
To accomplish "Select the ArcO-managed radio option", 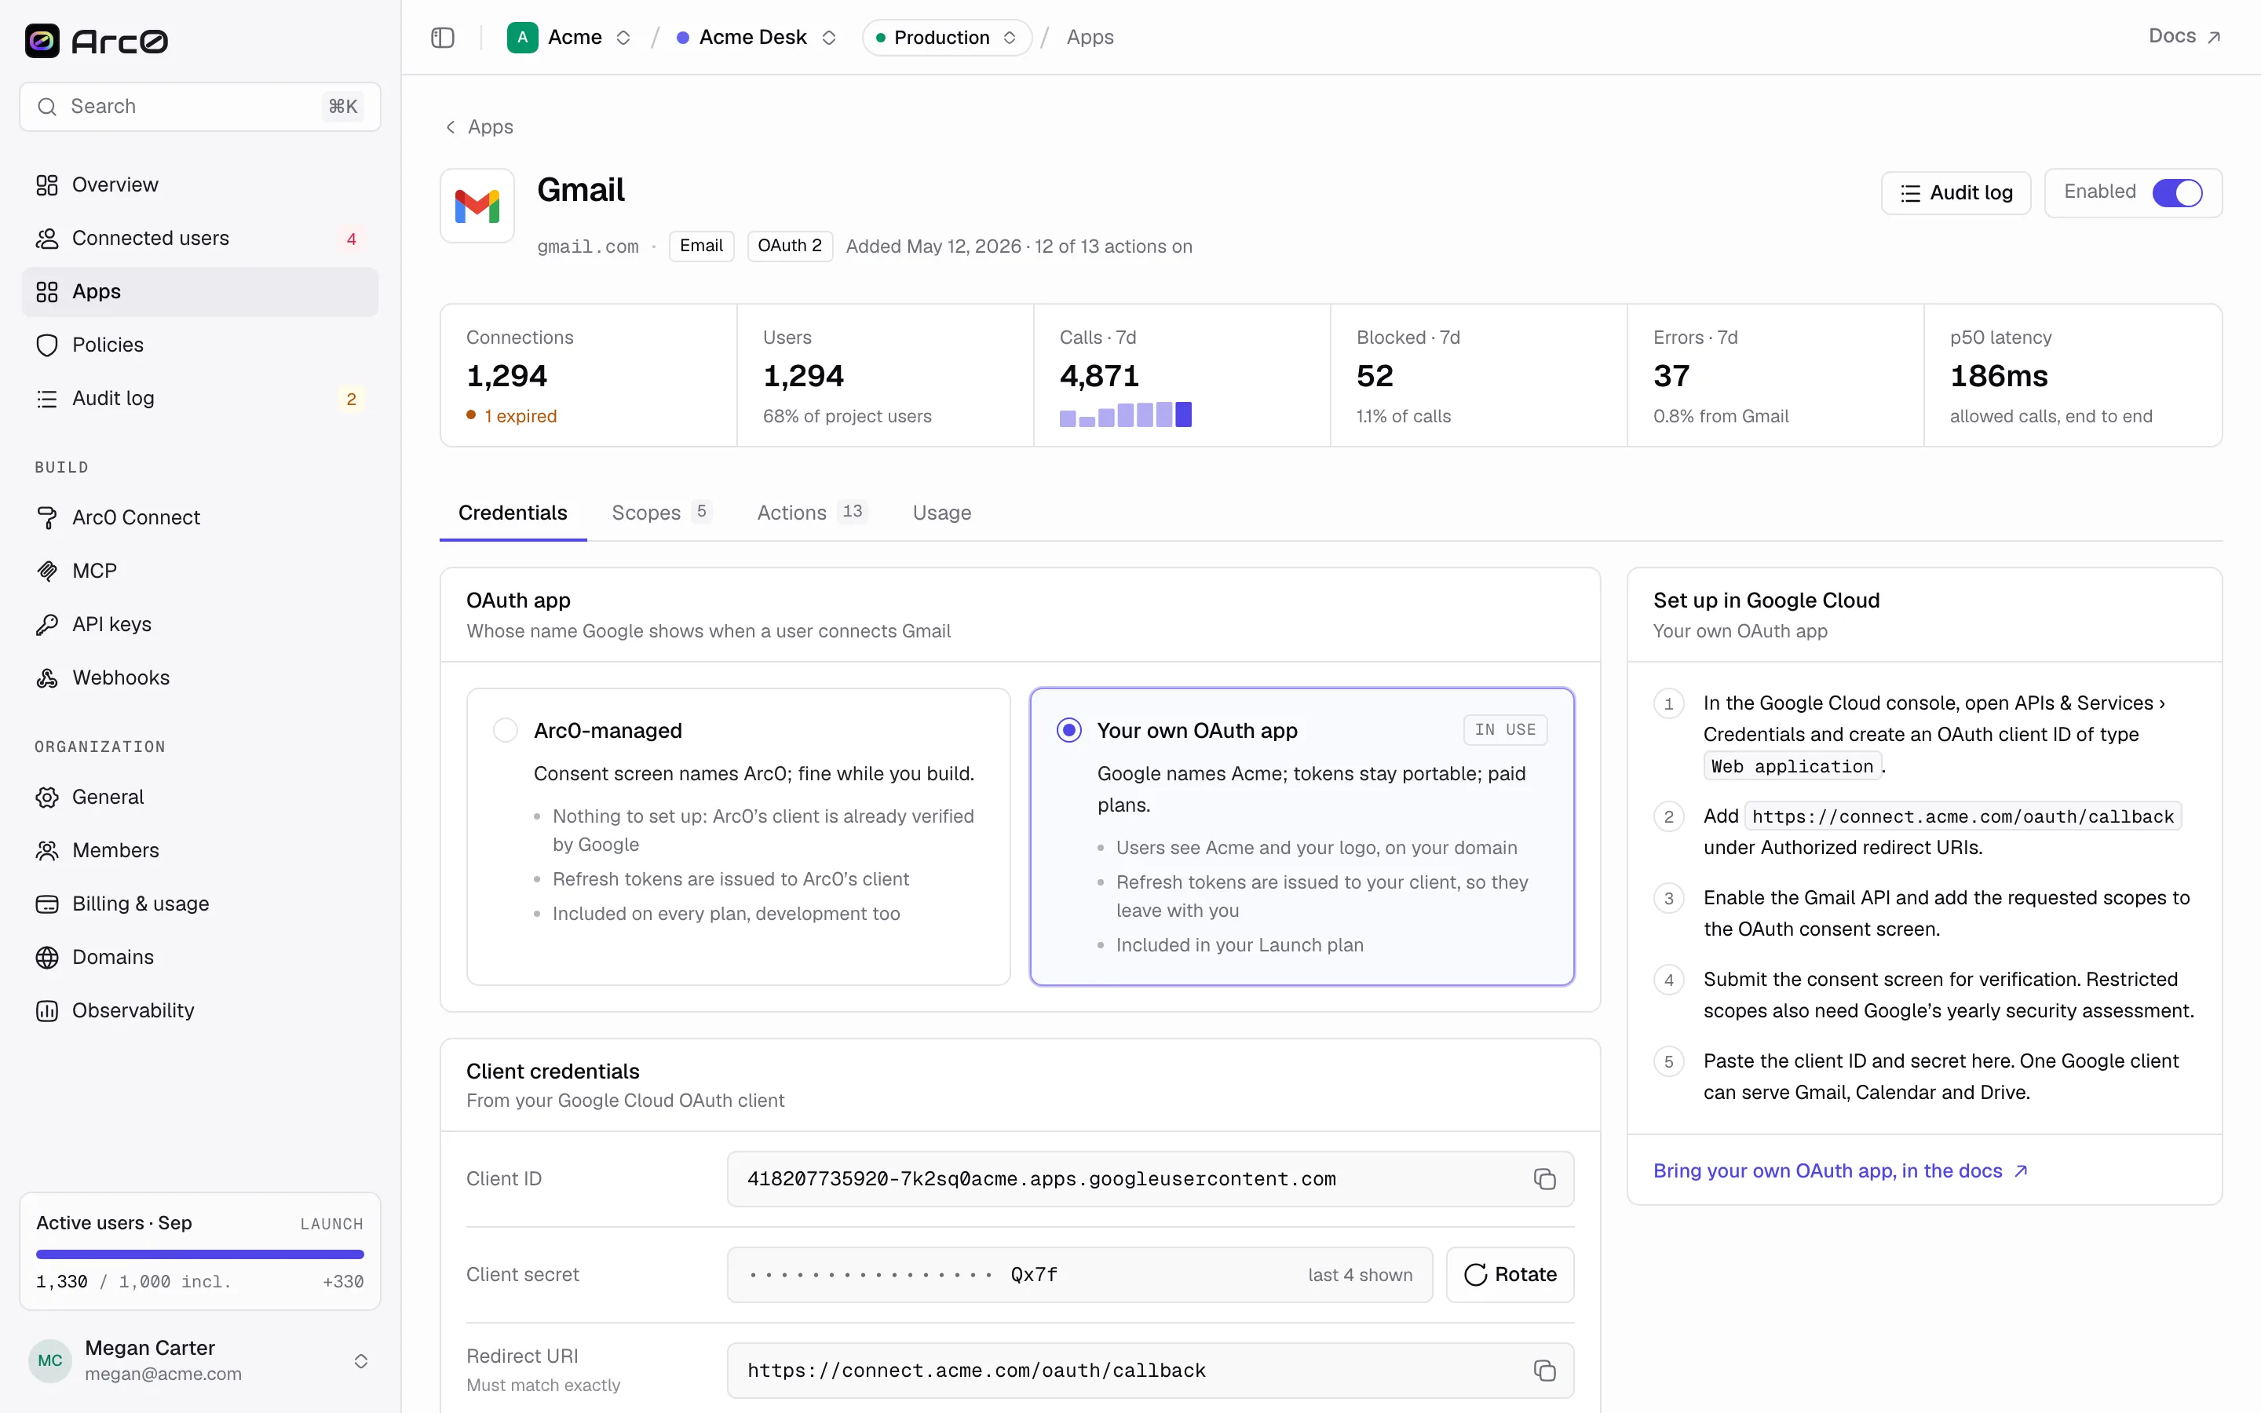I will coord(506,730).
